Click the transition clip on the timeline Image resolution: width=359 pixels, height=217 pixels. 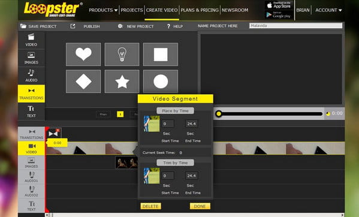click(x=54, y=133)
